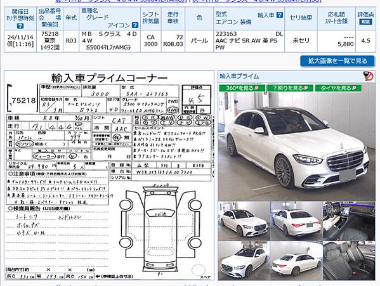This screenshot has height=286, width=380.
Task: Click the 評価点 score 4.5 cell
Action: click(x=365, y=41)
